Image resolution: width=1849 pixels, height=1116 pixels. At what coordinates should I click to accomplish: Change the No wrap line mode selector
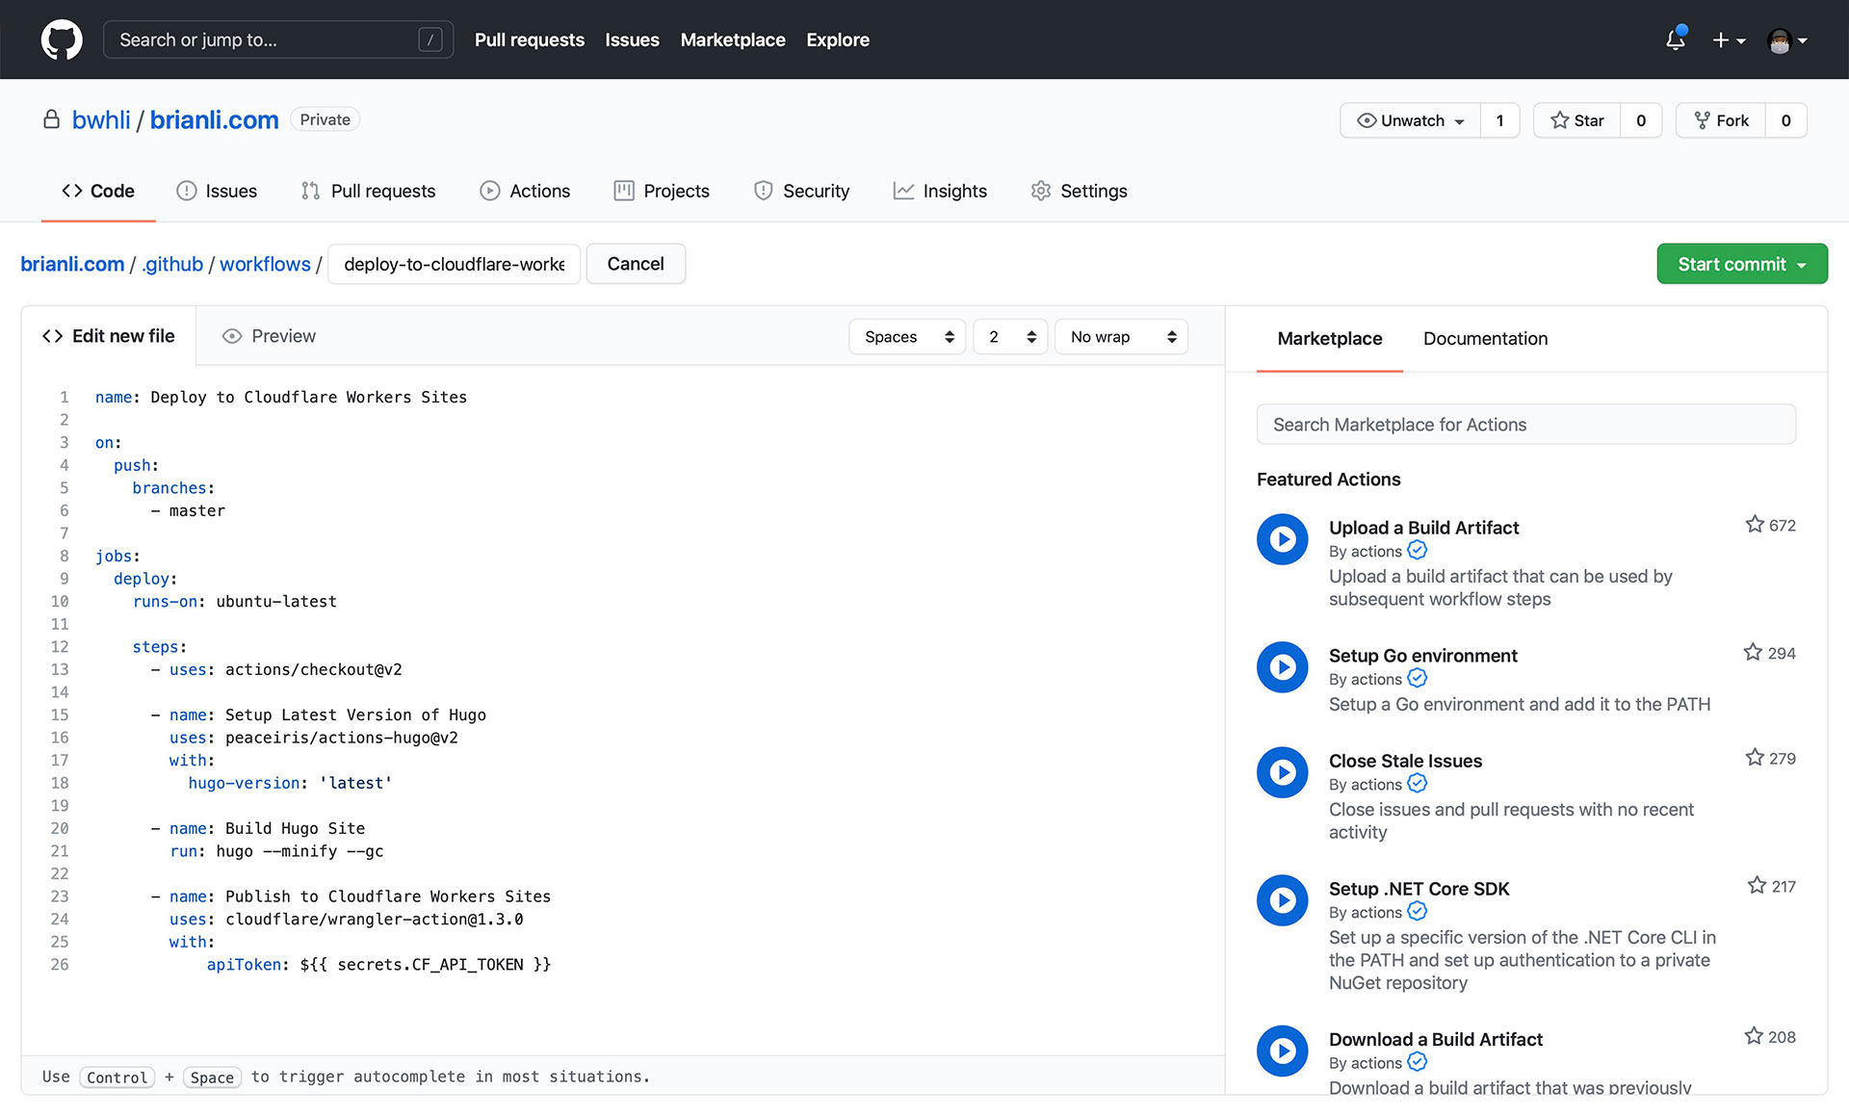pyautogui.click(x=1122, y=337)
